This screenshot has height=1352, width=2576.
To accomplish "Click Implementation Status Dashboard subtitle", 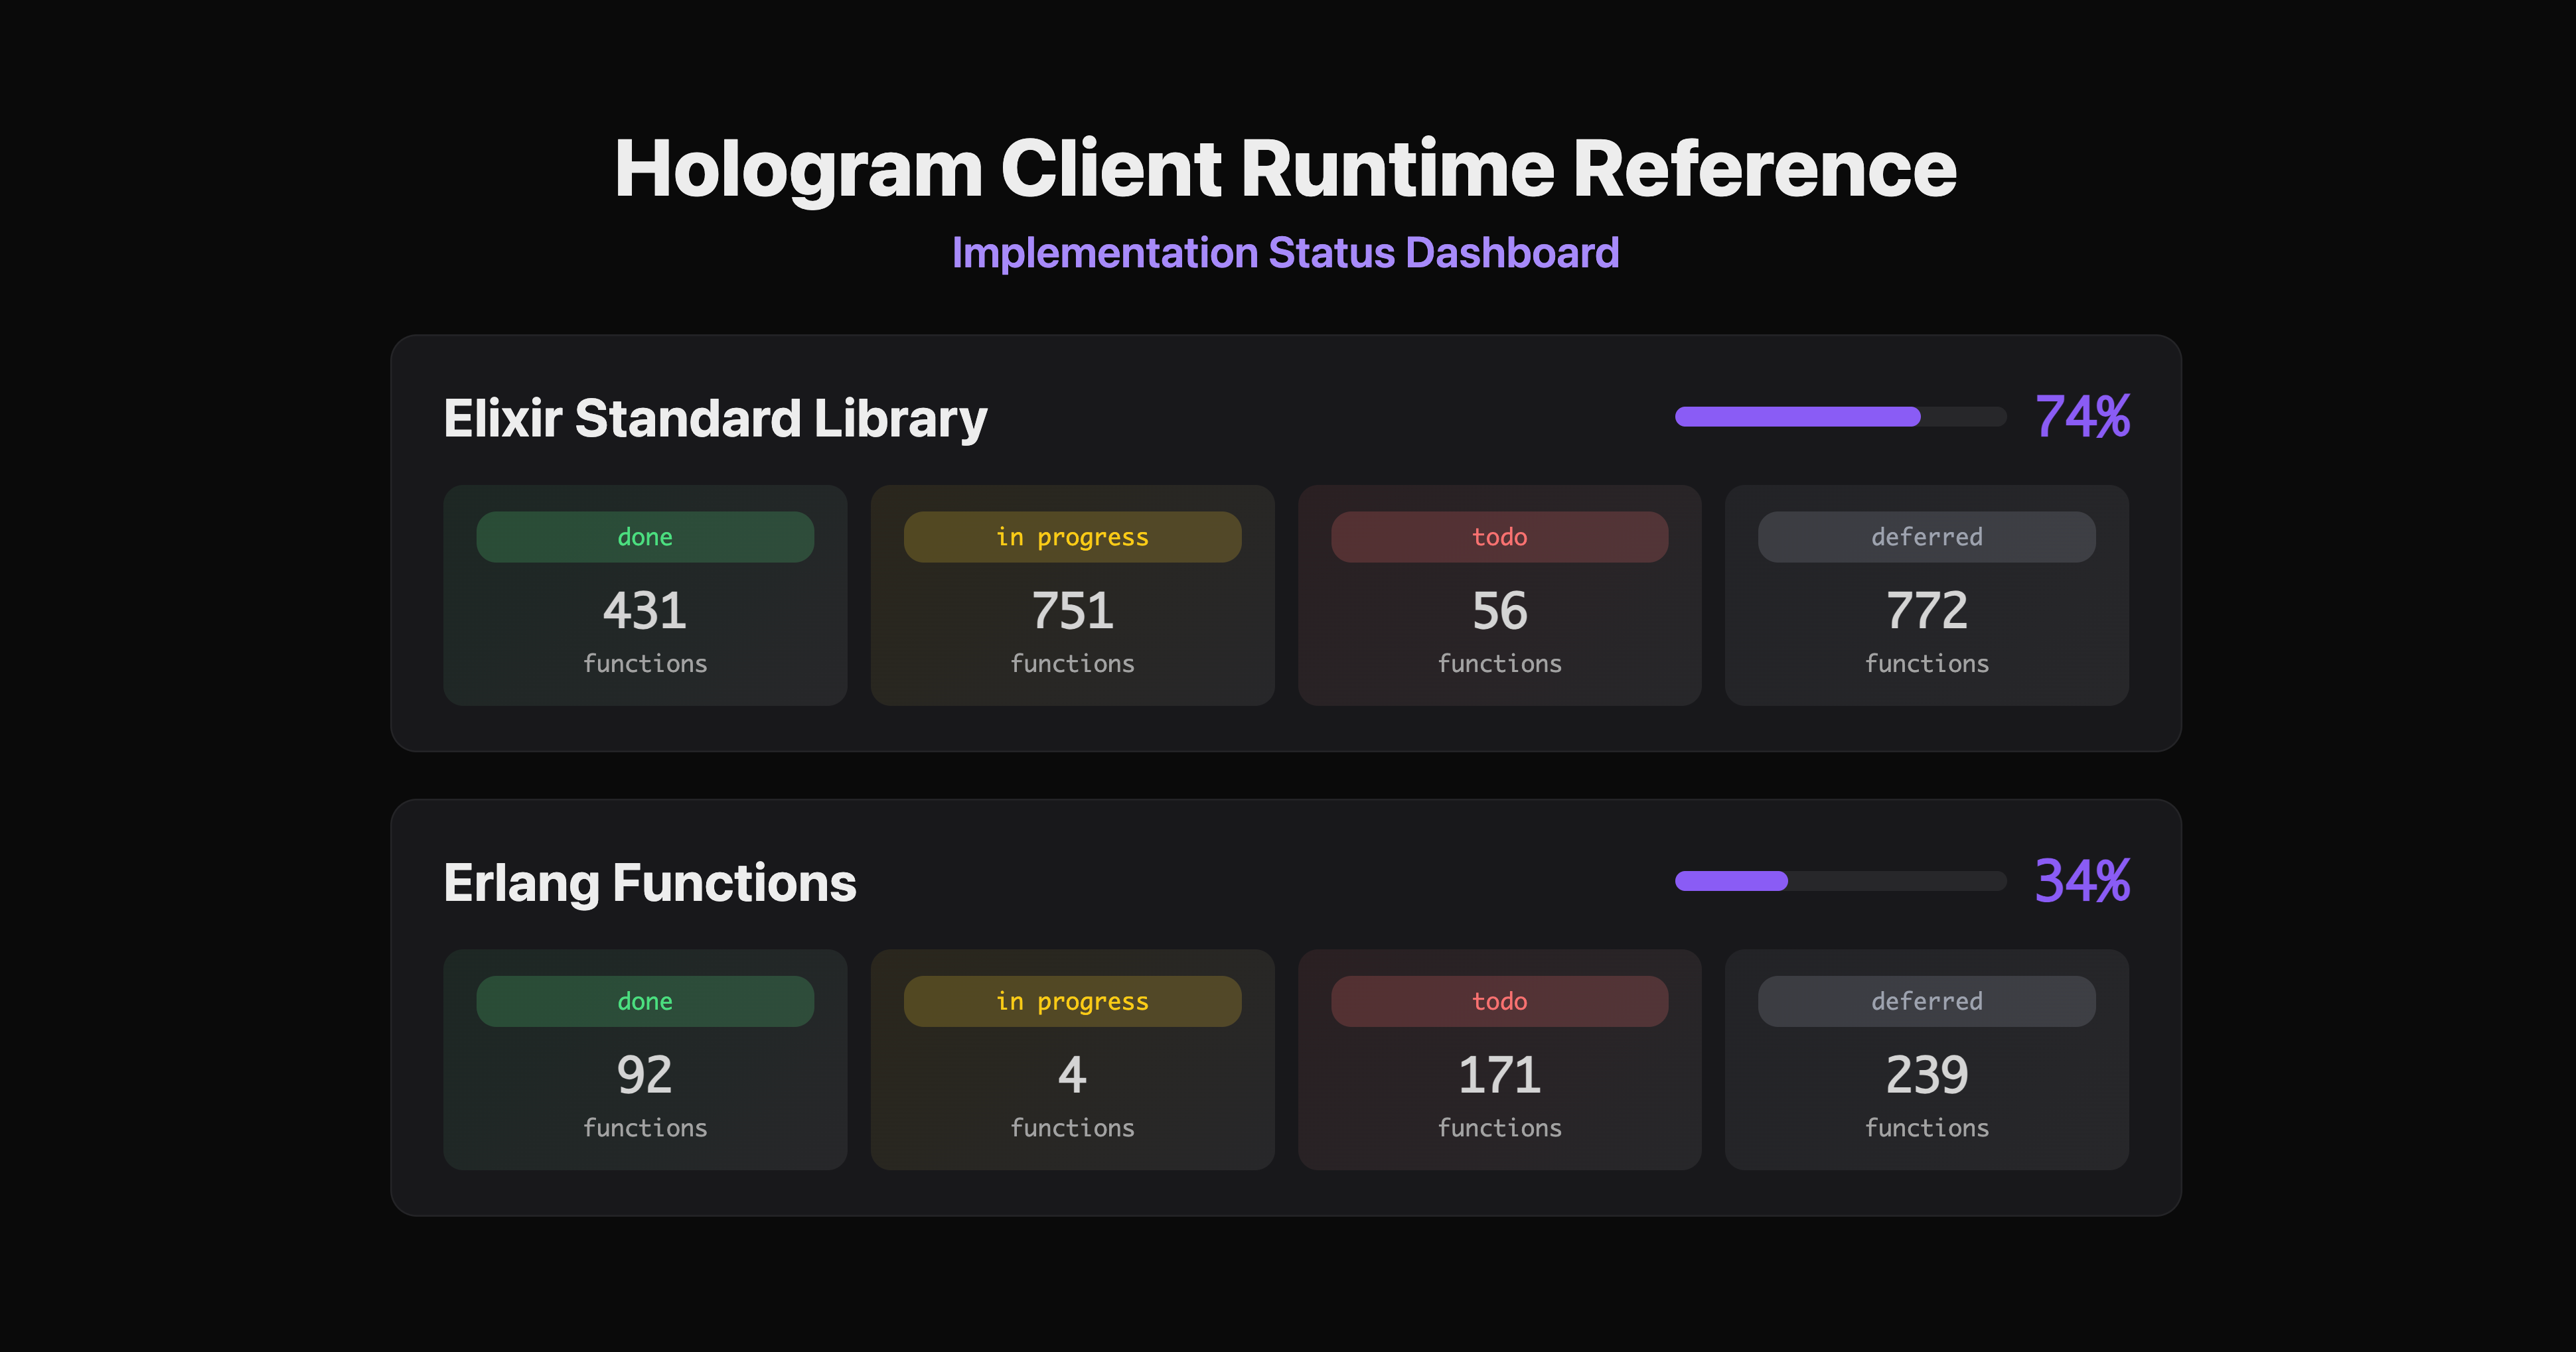I will [x=1285, y=253].
